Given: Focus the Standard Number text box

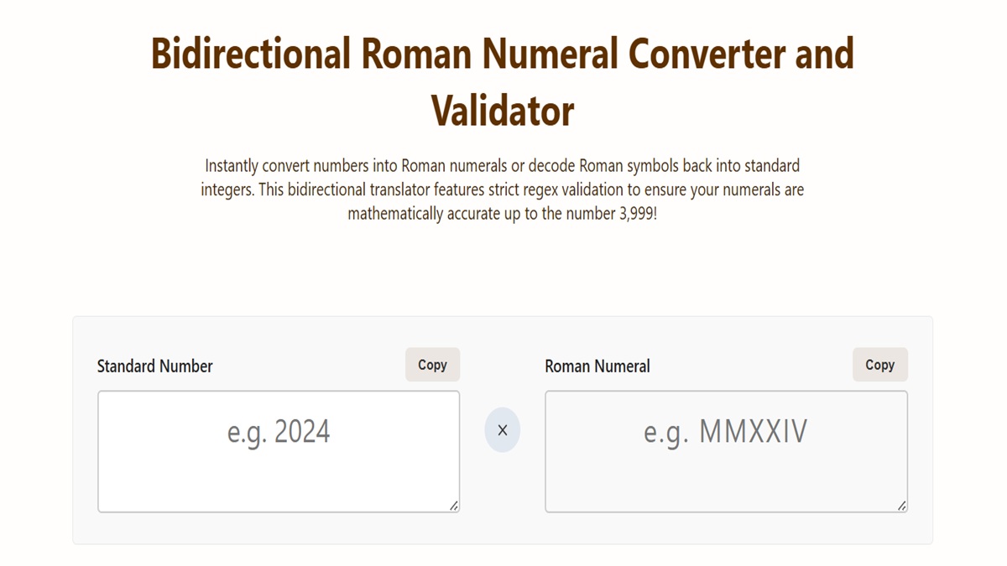Looking at the screenshot, I should point(279,451).
